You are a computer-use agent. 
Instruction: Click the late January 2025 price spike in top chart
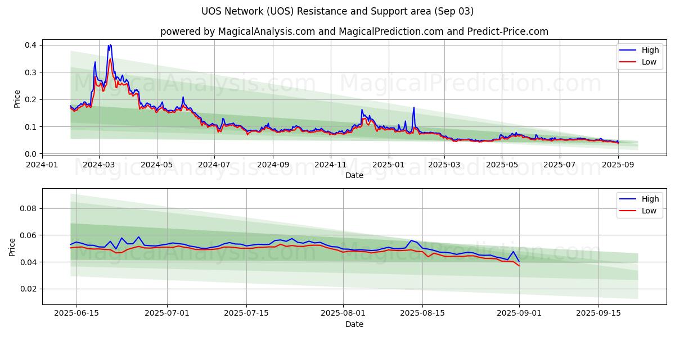(414, 108)
